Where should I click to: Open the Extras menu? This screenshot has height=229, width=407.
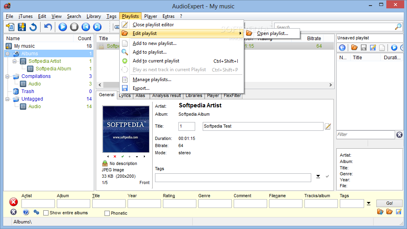coord(169,16)
